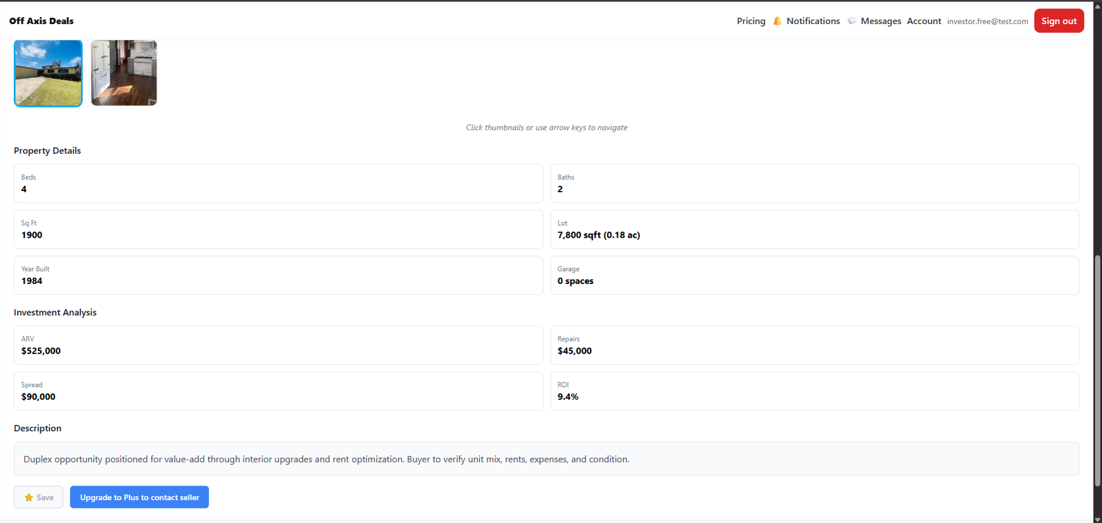Click the Spread value $90,000
This screenshot has height=523, width=1102.
click(39, 397)
